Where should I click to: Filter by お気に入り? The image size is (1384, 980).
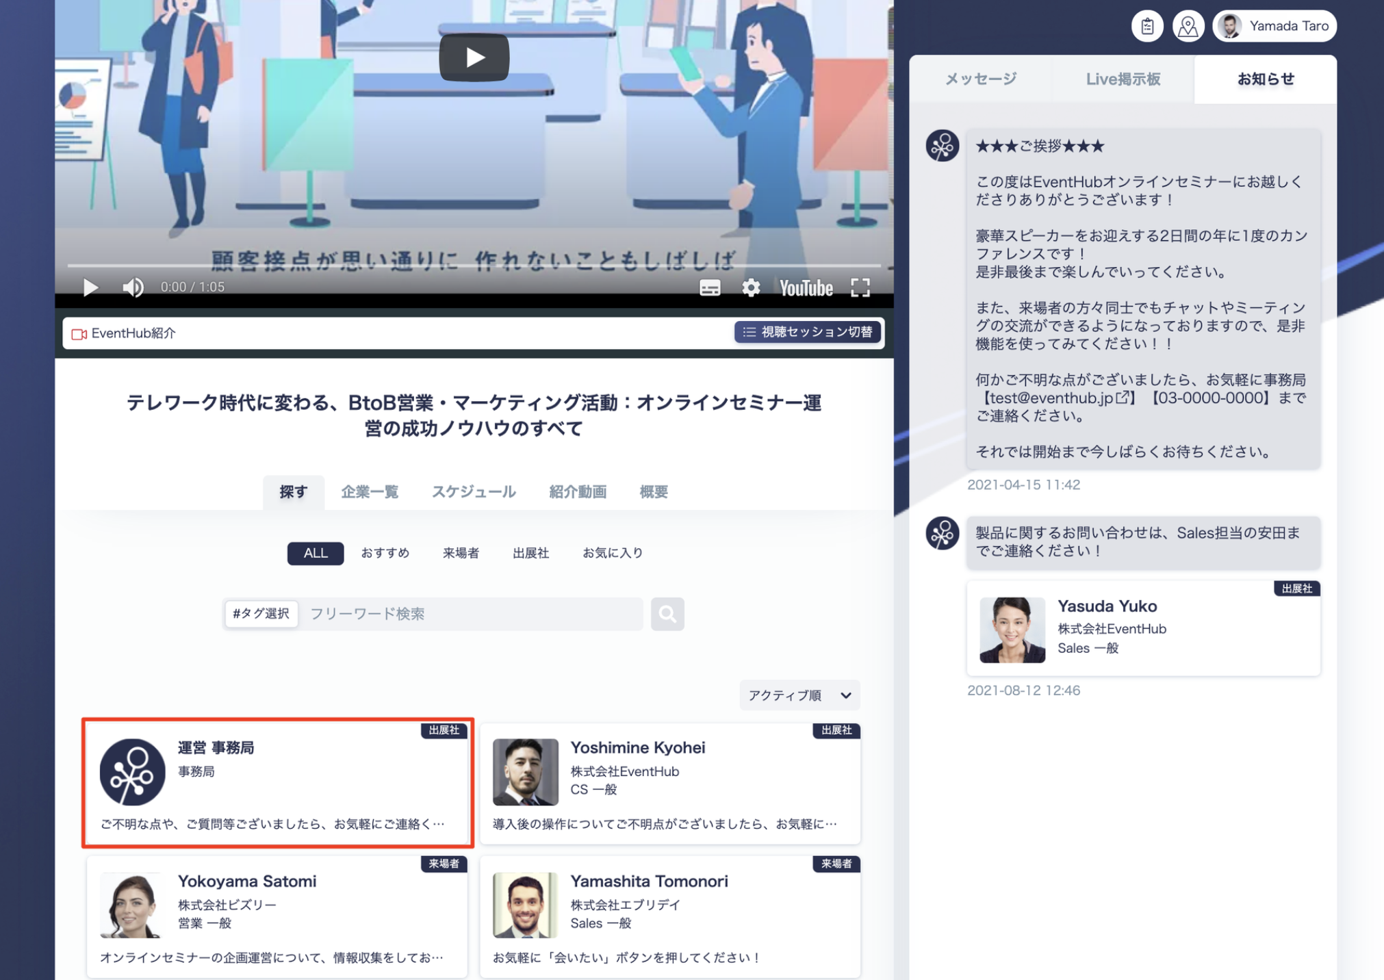(x=613, y=553)
